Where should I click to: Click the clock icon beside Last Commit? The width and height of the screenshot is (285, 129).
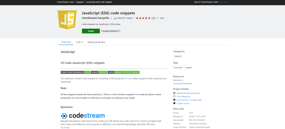174,100
